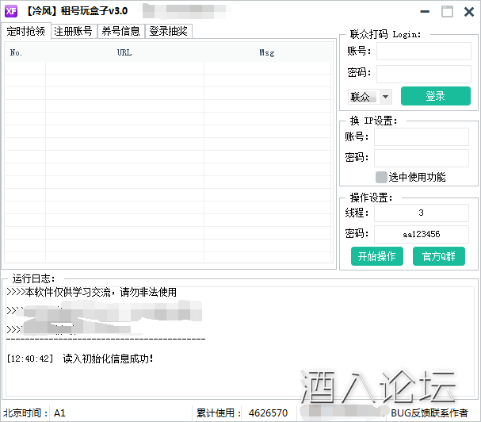481x422 pixels.
Task: Select the 养号信息 tab
Action: pos(120,31)
